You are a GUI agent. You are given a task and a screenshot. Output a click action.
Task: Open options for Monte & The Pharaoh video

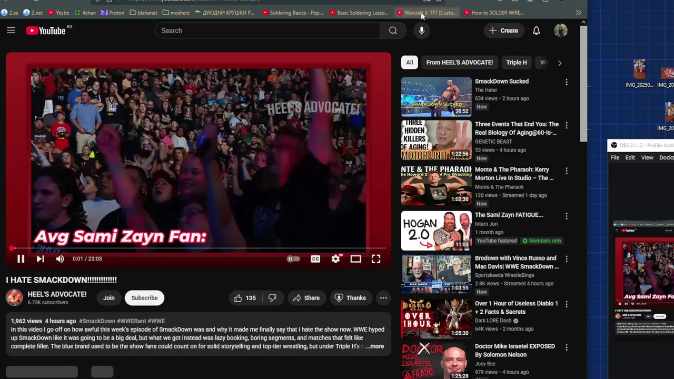click(x=566, y=171)
